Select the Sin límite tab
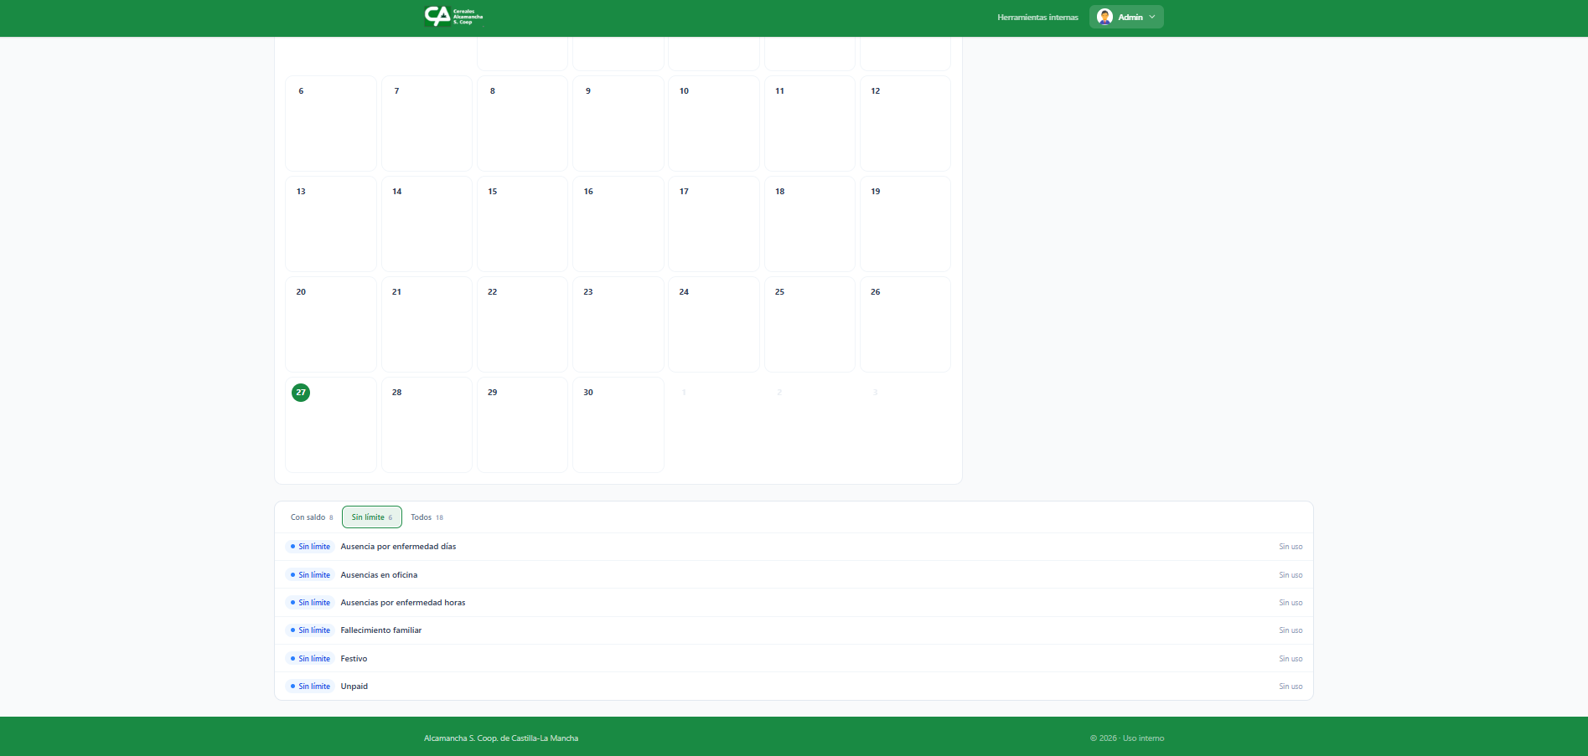 click(x=371, y=517)
